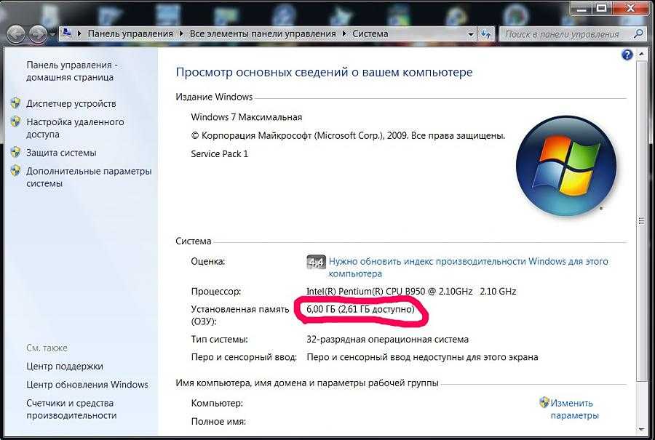Click the shield icon beside Изменить параметры
Viewport: 655px width, 440px height.
pos(544,402)
